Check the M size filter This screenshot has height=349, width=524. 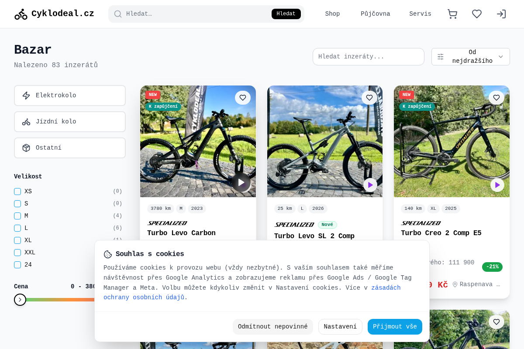[x=17, y=216]
